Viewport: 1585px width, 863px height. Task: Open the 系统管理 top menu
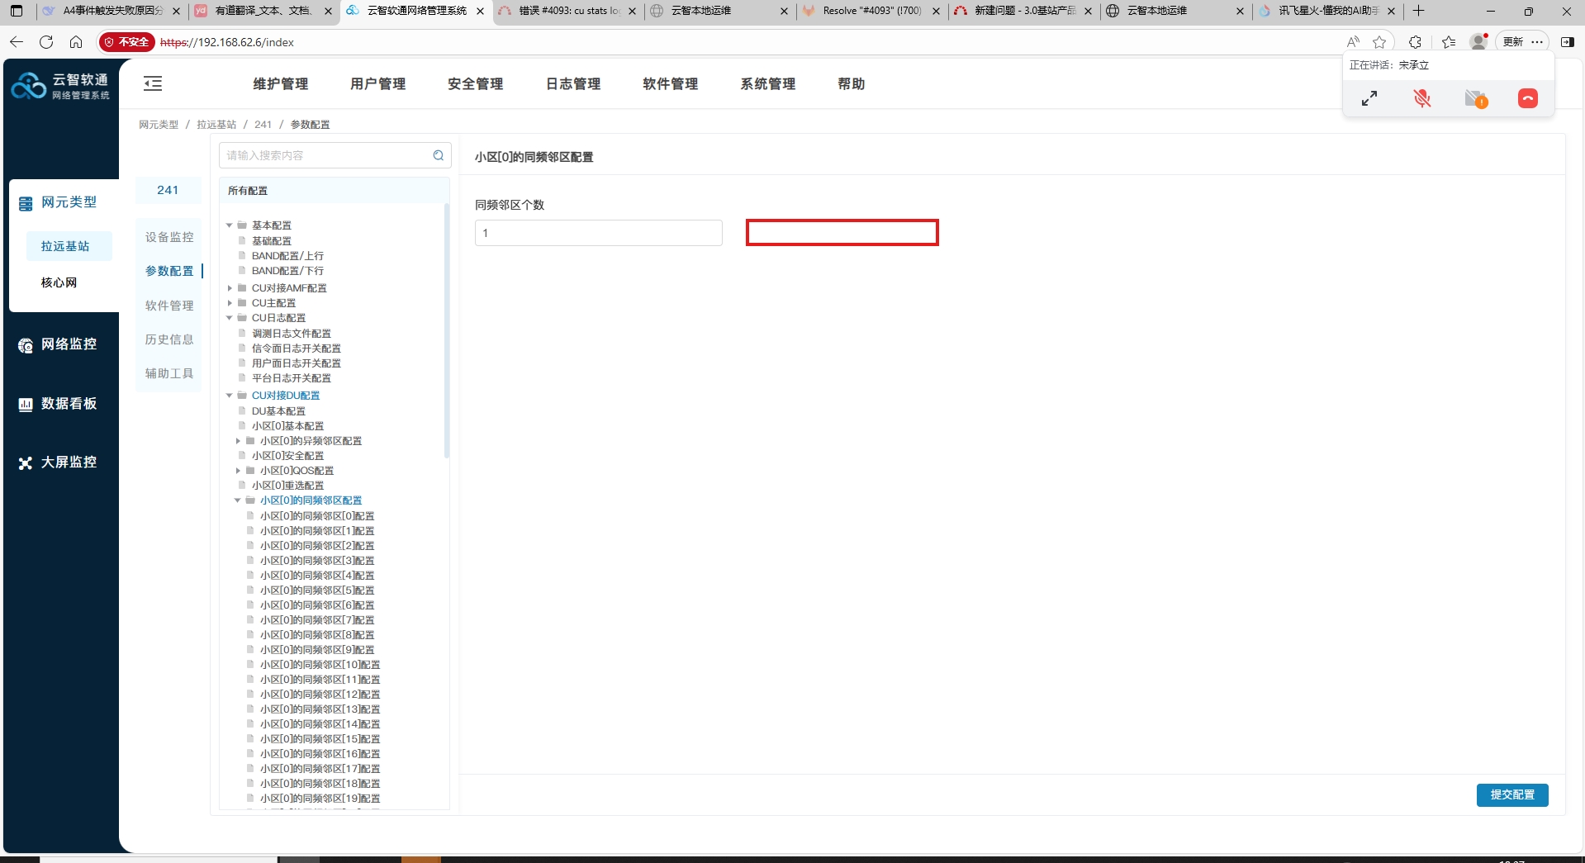768,83
